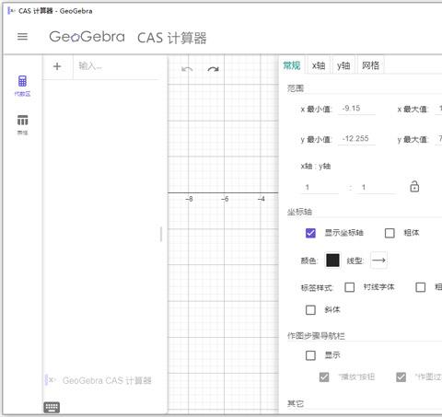Toggle the axis ratio lock icon

414,186
